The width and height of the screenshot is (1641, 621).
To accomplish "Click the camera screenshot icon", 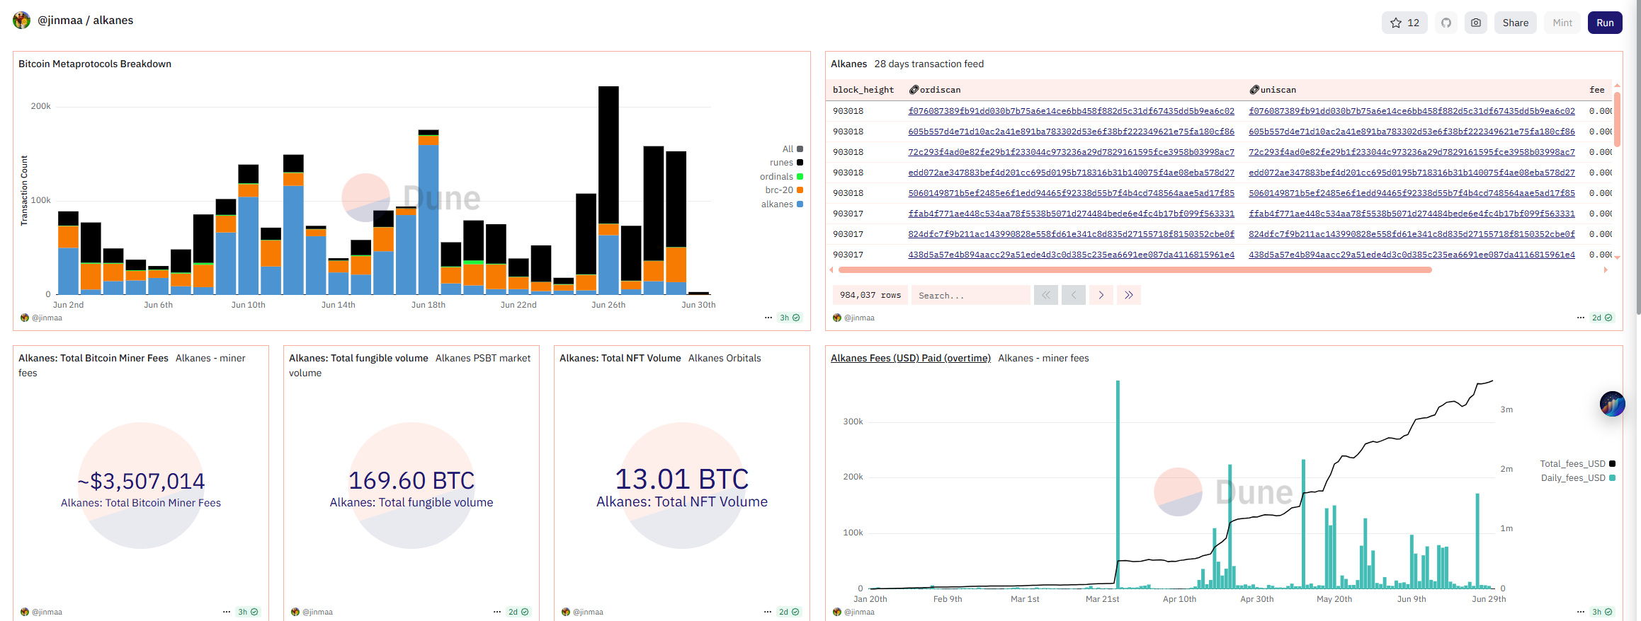I will tap(1476, 23).
